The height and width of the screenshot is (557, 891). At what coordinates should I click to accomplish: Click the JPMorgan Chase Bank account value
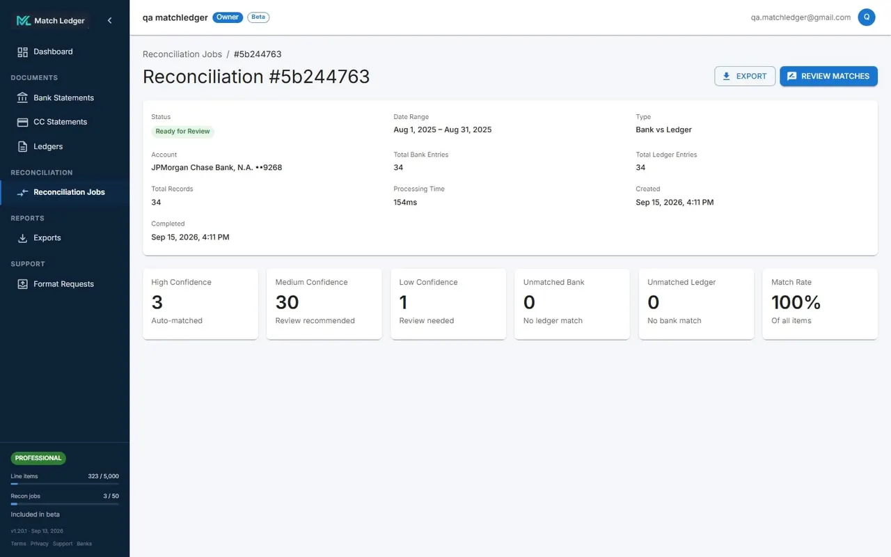pos(216,168)
